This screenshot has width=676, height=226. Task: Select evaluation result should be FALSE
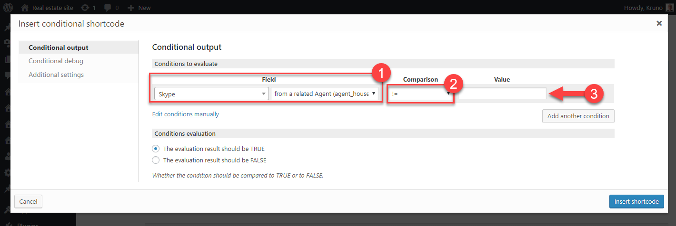click(156, 160)
